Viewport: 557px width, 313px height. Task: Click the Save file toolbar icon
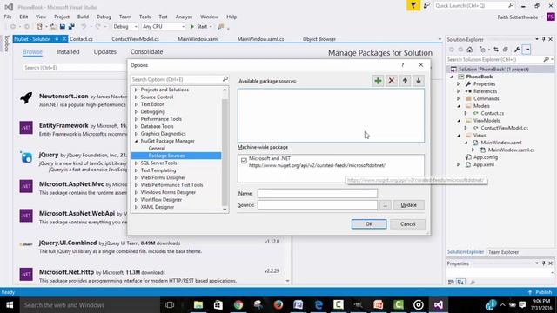pyautogui.click(x=63, y=27)
